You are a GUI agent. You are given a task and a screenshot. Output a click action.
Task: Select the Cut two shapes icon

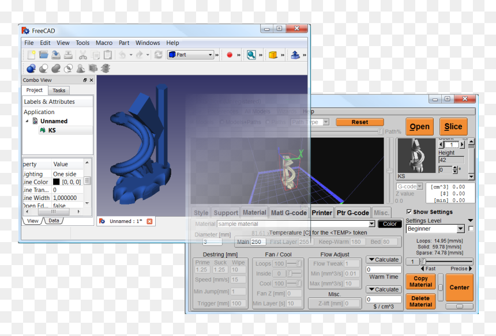click(x=43, y=68)
